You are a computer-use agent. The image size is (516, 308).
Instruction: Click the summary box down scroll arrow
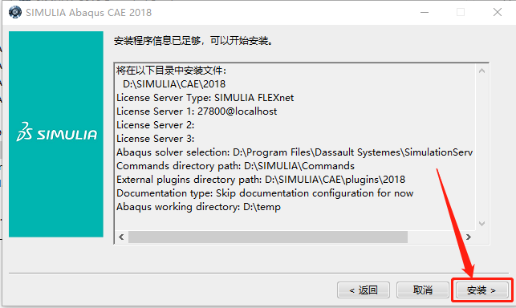(x=481, y=224)
